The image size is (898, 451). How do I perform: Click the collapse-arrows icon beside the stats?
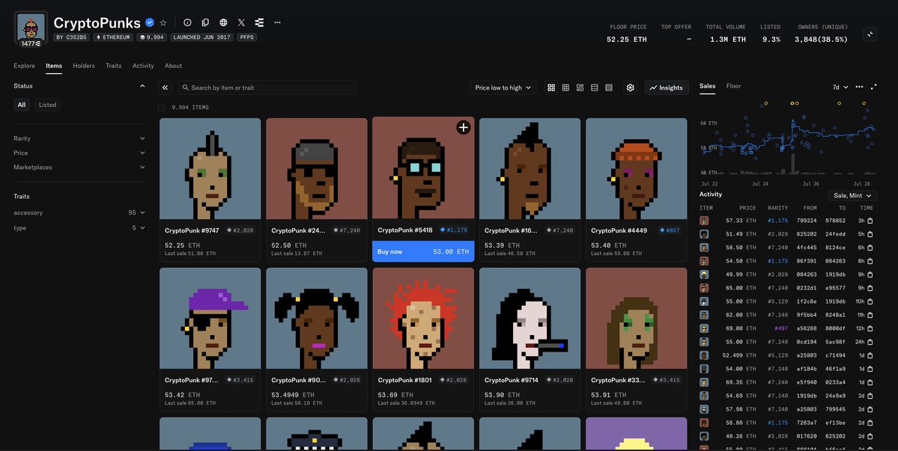870,34
